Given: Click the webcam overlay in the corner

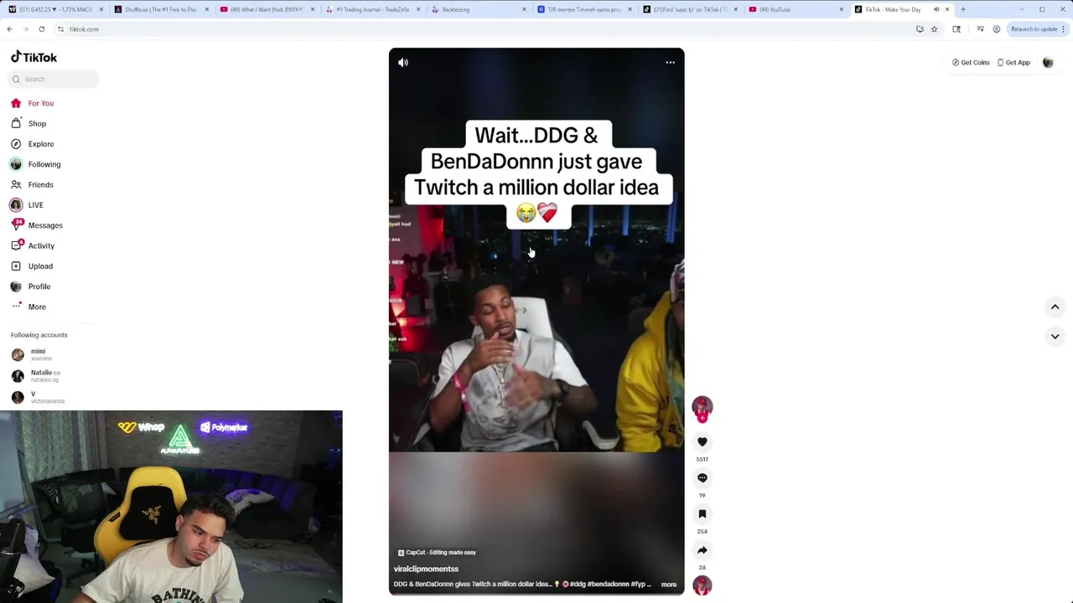Looking at the screenshot, I should (x=171, y=507).
